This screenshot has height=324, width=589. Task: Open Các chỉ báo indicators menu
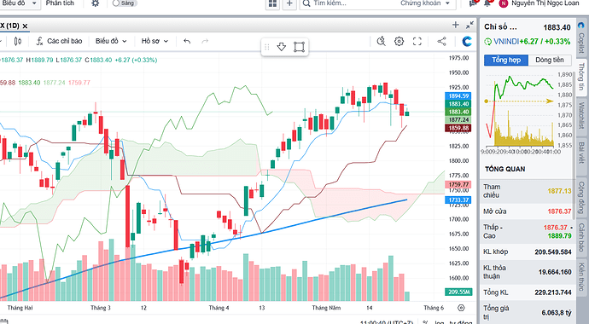tap(59, 41)
